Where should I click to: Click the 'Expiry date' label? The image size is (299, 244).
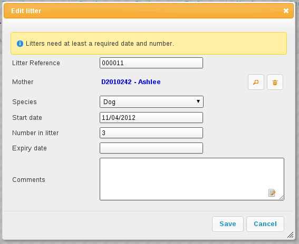(30, 148)
